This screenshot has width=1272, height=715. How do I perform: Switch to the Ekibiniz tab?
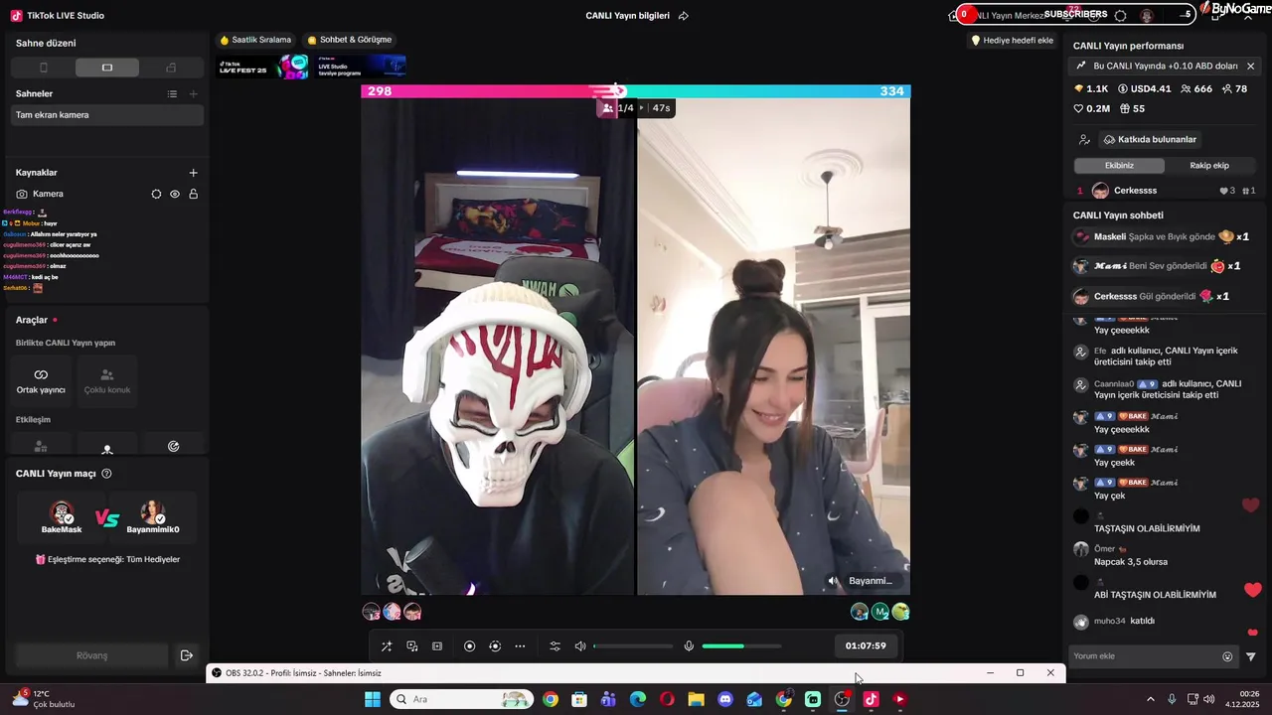(1119, 166)
